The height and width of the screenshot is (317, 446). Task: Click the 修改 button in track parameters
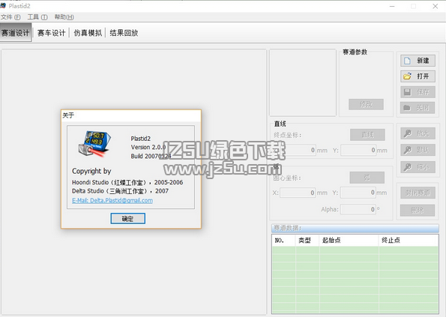coord(366,104)
